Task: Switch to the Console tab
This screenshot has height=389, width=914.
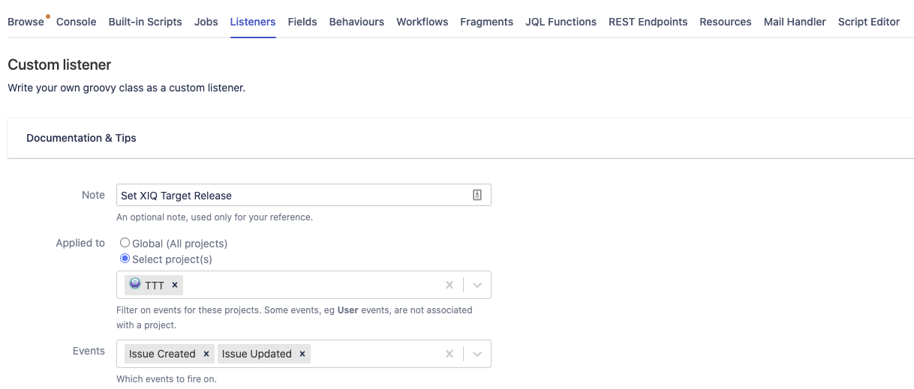Action: point(77,22)
